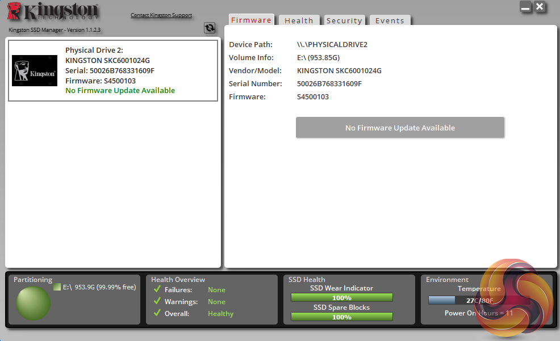Click the E:\ 953.9G (99.99% free) label
Image resolution: width=560 pixels, height=341 pixels.
click(x=99, y=287)
